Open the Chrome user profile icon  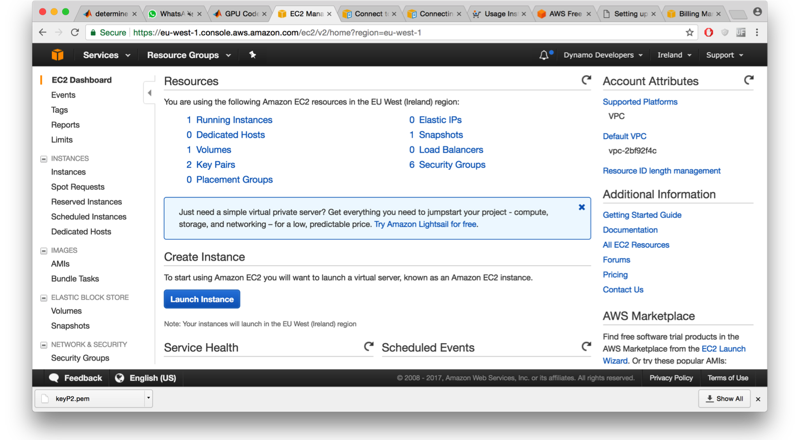pyautogui.click(x=757, y=12)
